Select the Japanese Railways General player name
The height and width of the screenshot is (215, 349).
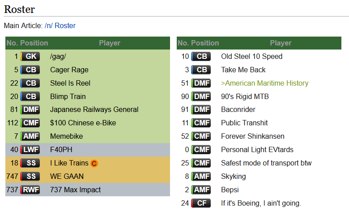[94, 110]
